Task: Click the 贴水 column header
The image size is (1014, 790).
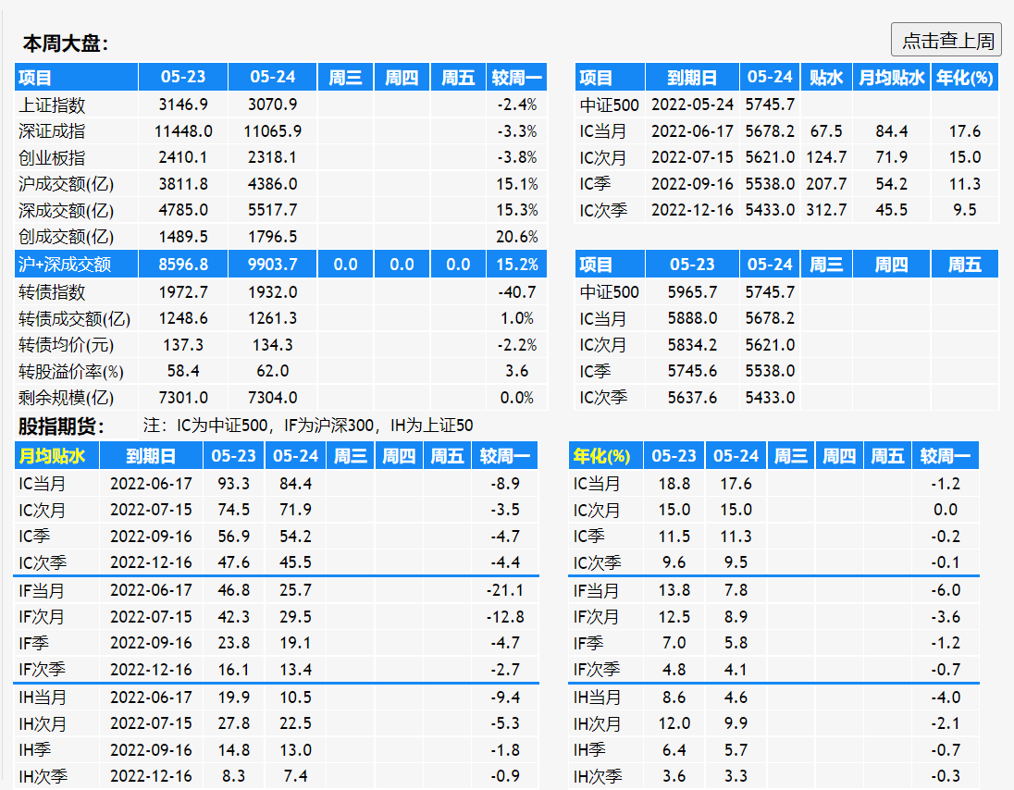Action: click(x=826, y=78)
